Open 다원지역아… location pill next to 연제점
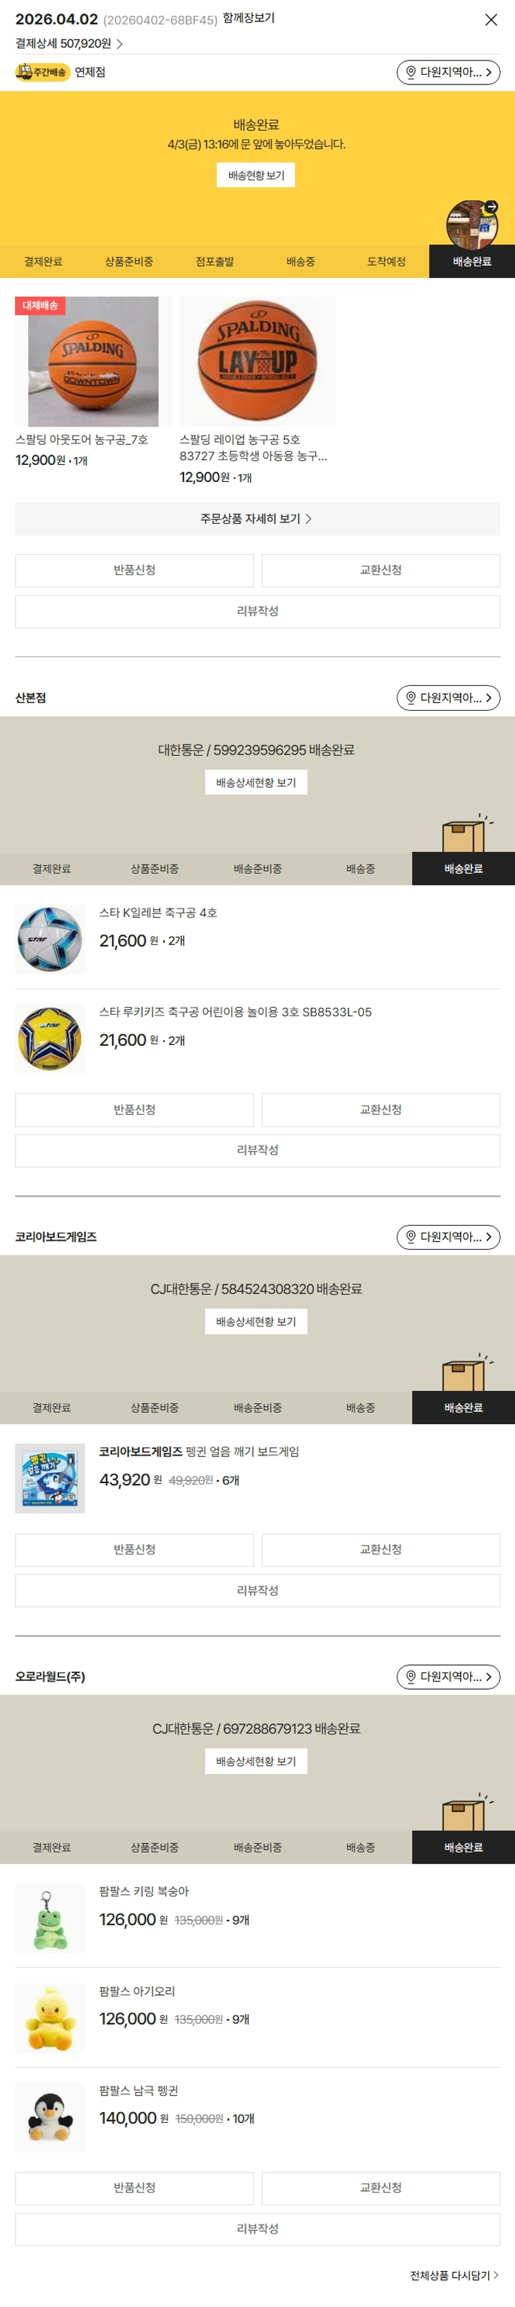Viewport: 515px width, 2307px height. tap(448, 73)
